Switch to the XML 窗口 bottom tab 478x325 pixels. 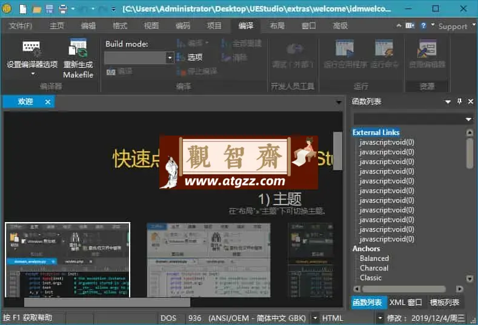405,303
